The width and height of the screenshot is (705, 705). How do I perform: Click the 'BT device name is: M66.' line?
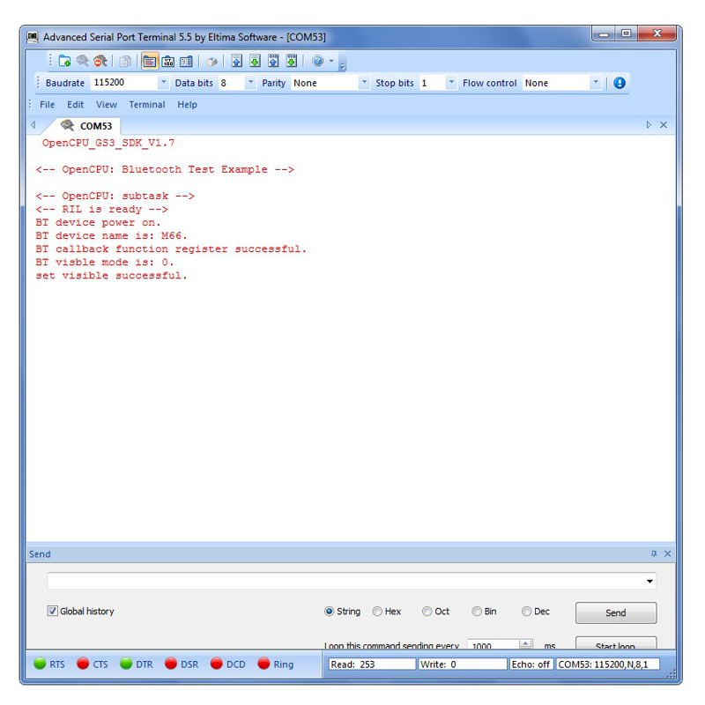[111, 235]
